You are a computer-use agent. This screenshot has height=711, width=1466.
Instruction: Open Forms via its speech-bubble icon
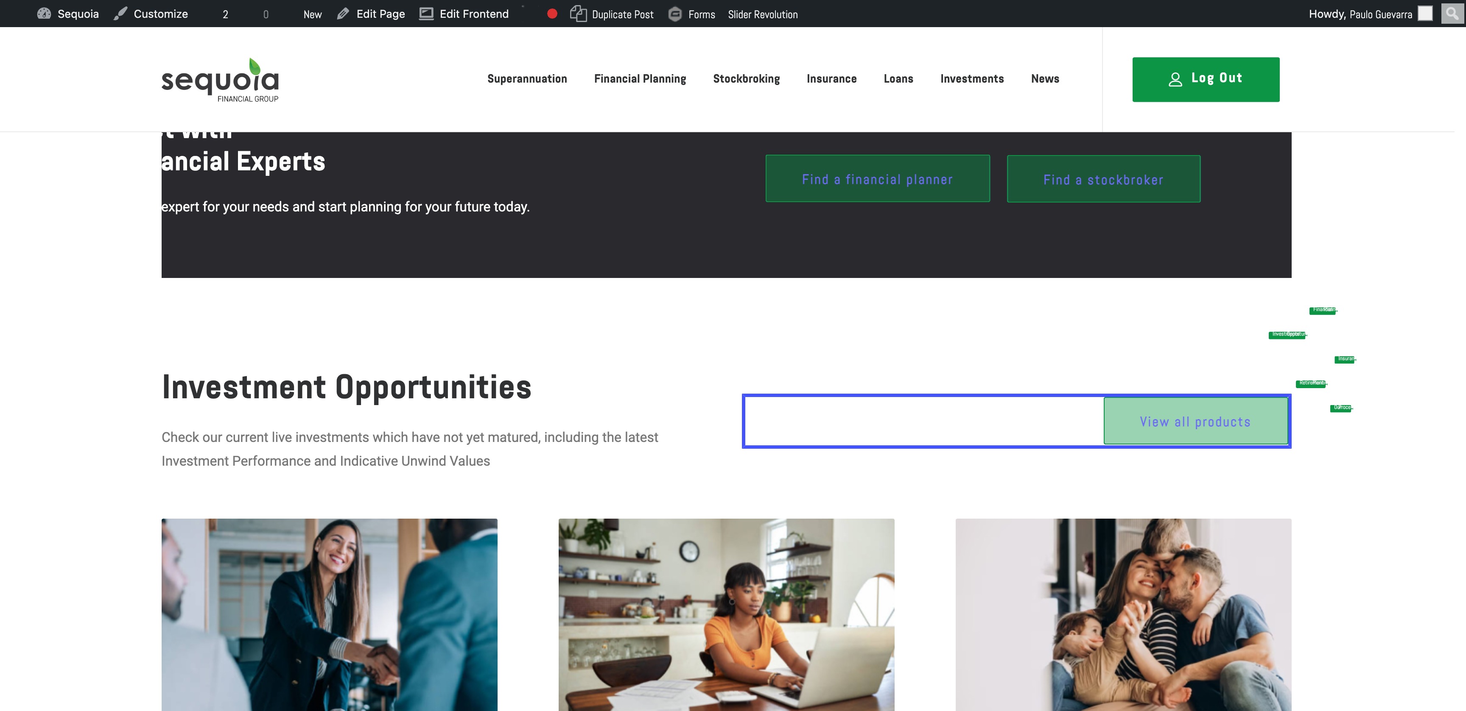click(675, 14)
